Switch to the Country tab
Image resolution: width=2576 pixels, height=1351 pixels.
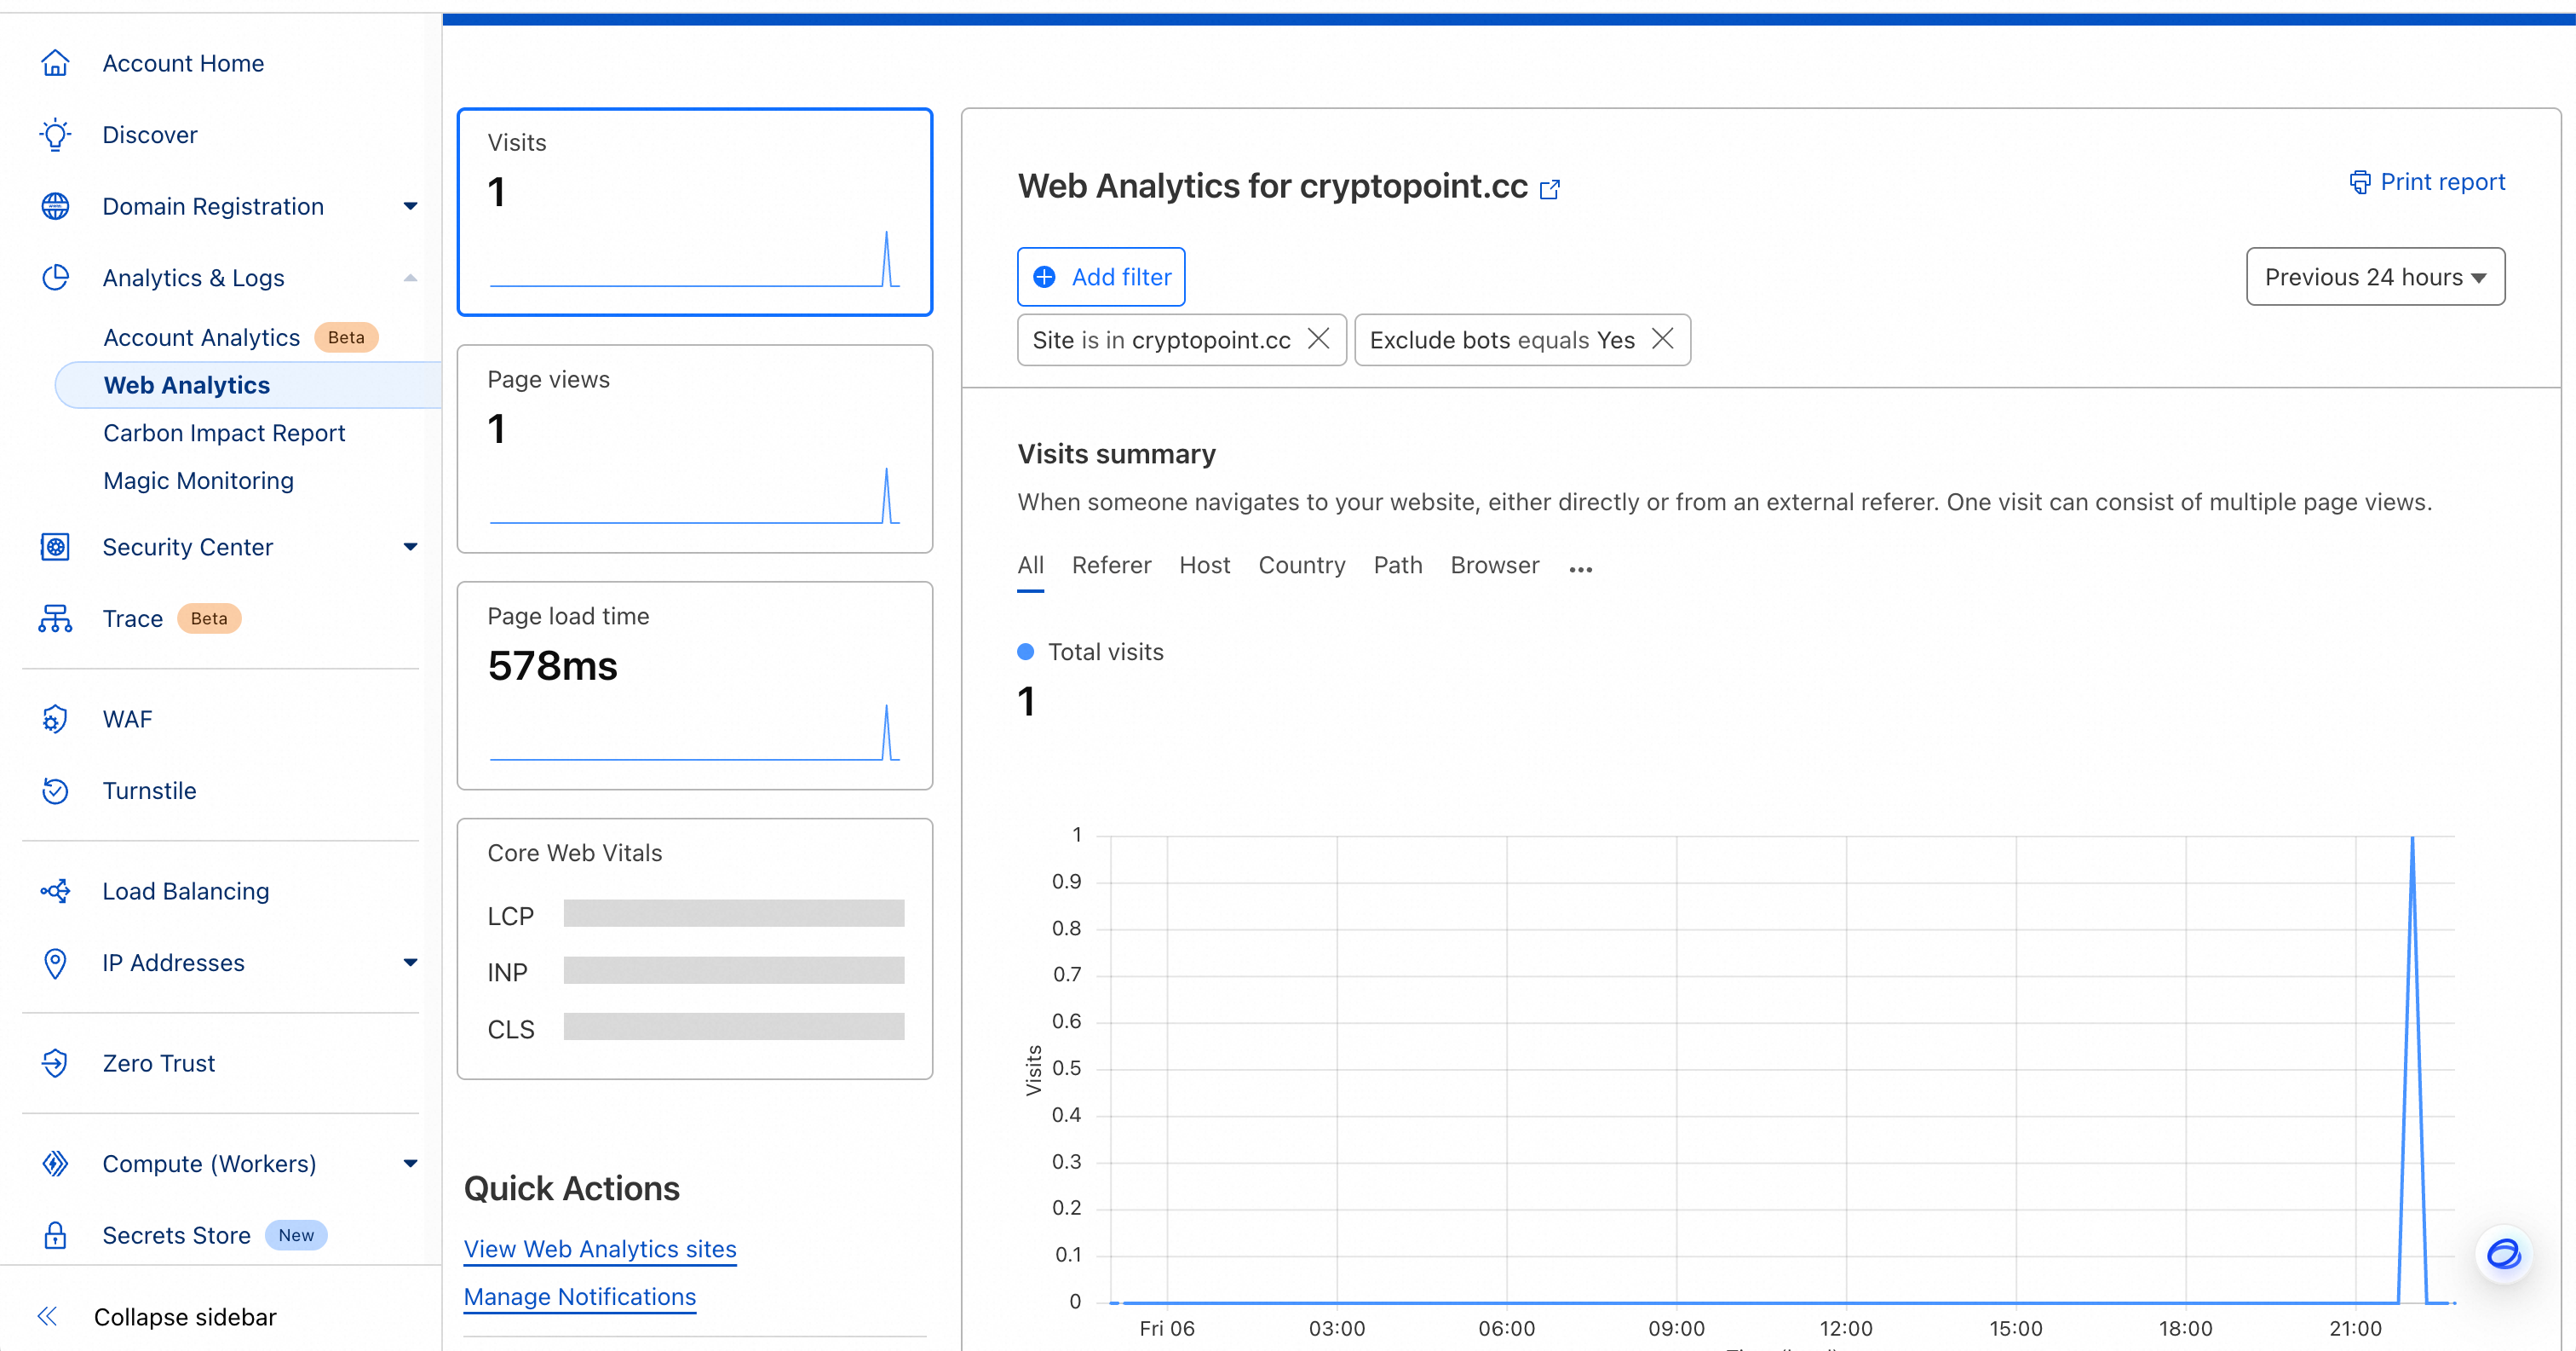point(1301,566)
